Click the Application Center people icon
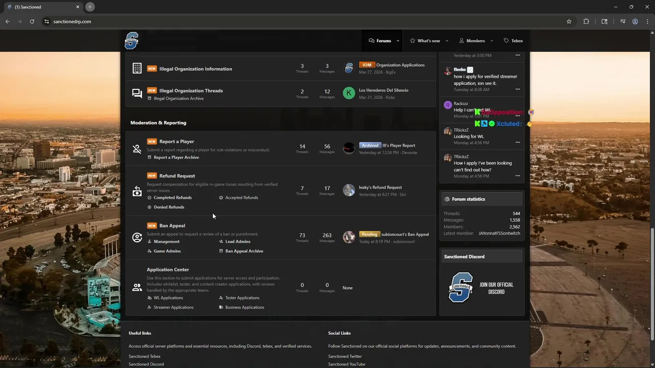 (x=137, y=288)
